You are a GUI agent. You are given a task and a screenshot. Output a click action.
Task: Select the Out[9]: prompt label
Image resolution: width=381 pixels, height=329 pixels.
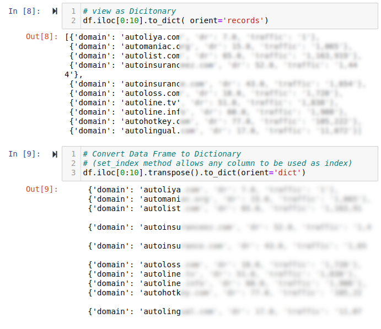[x=42, y=189]
